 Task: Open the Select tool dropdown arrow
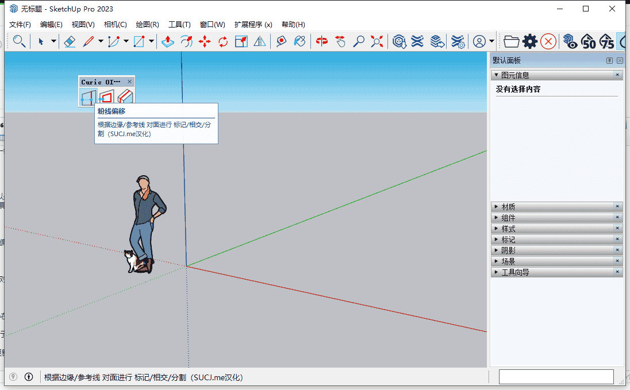(53, 41)
